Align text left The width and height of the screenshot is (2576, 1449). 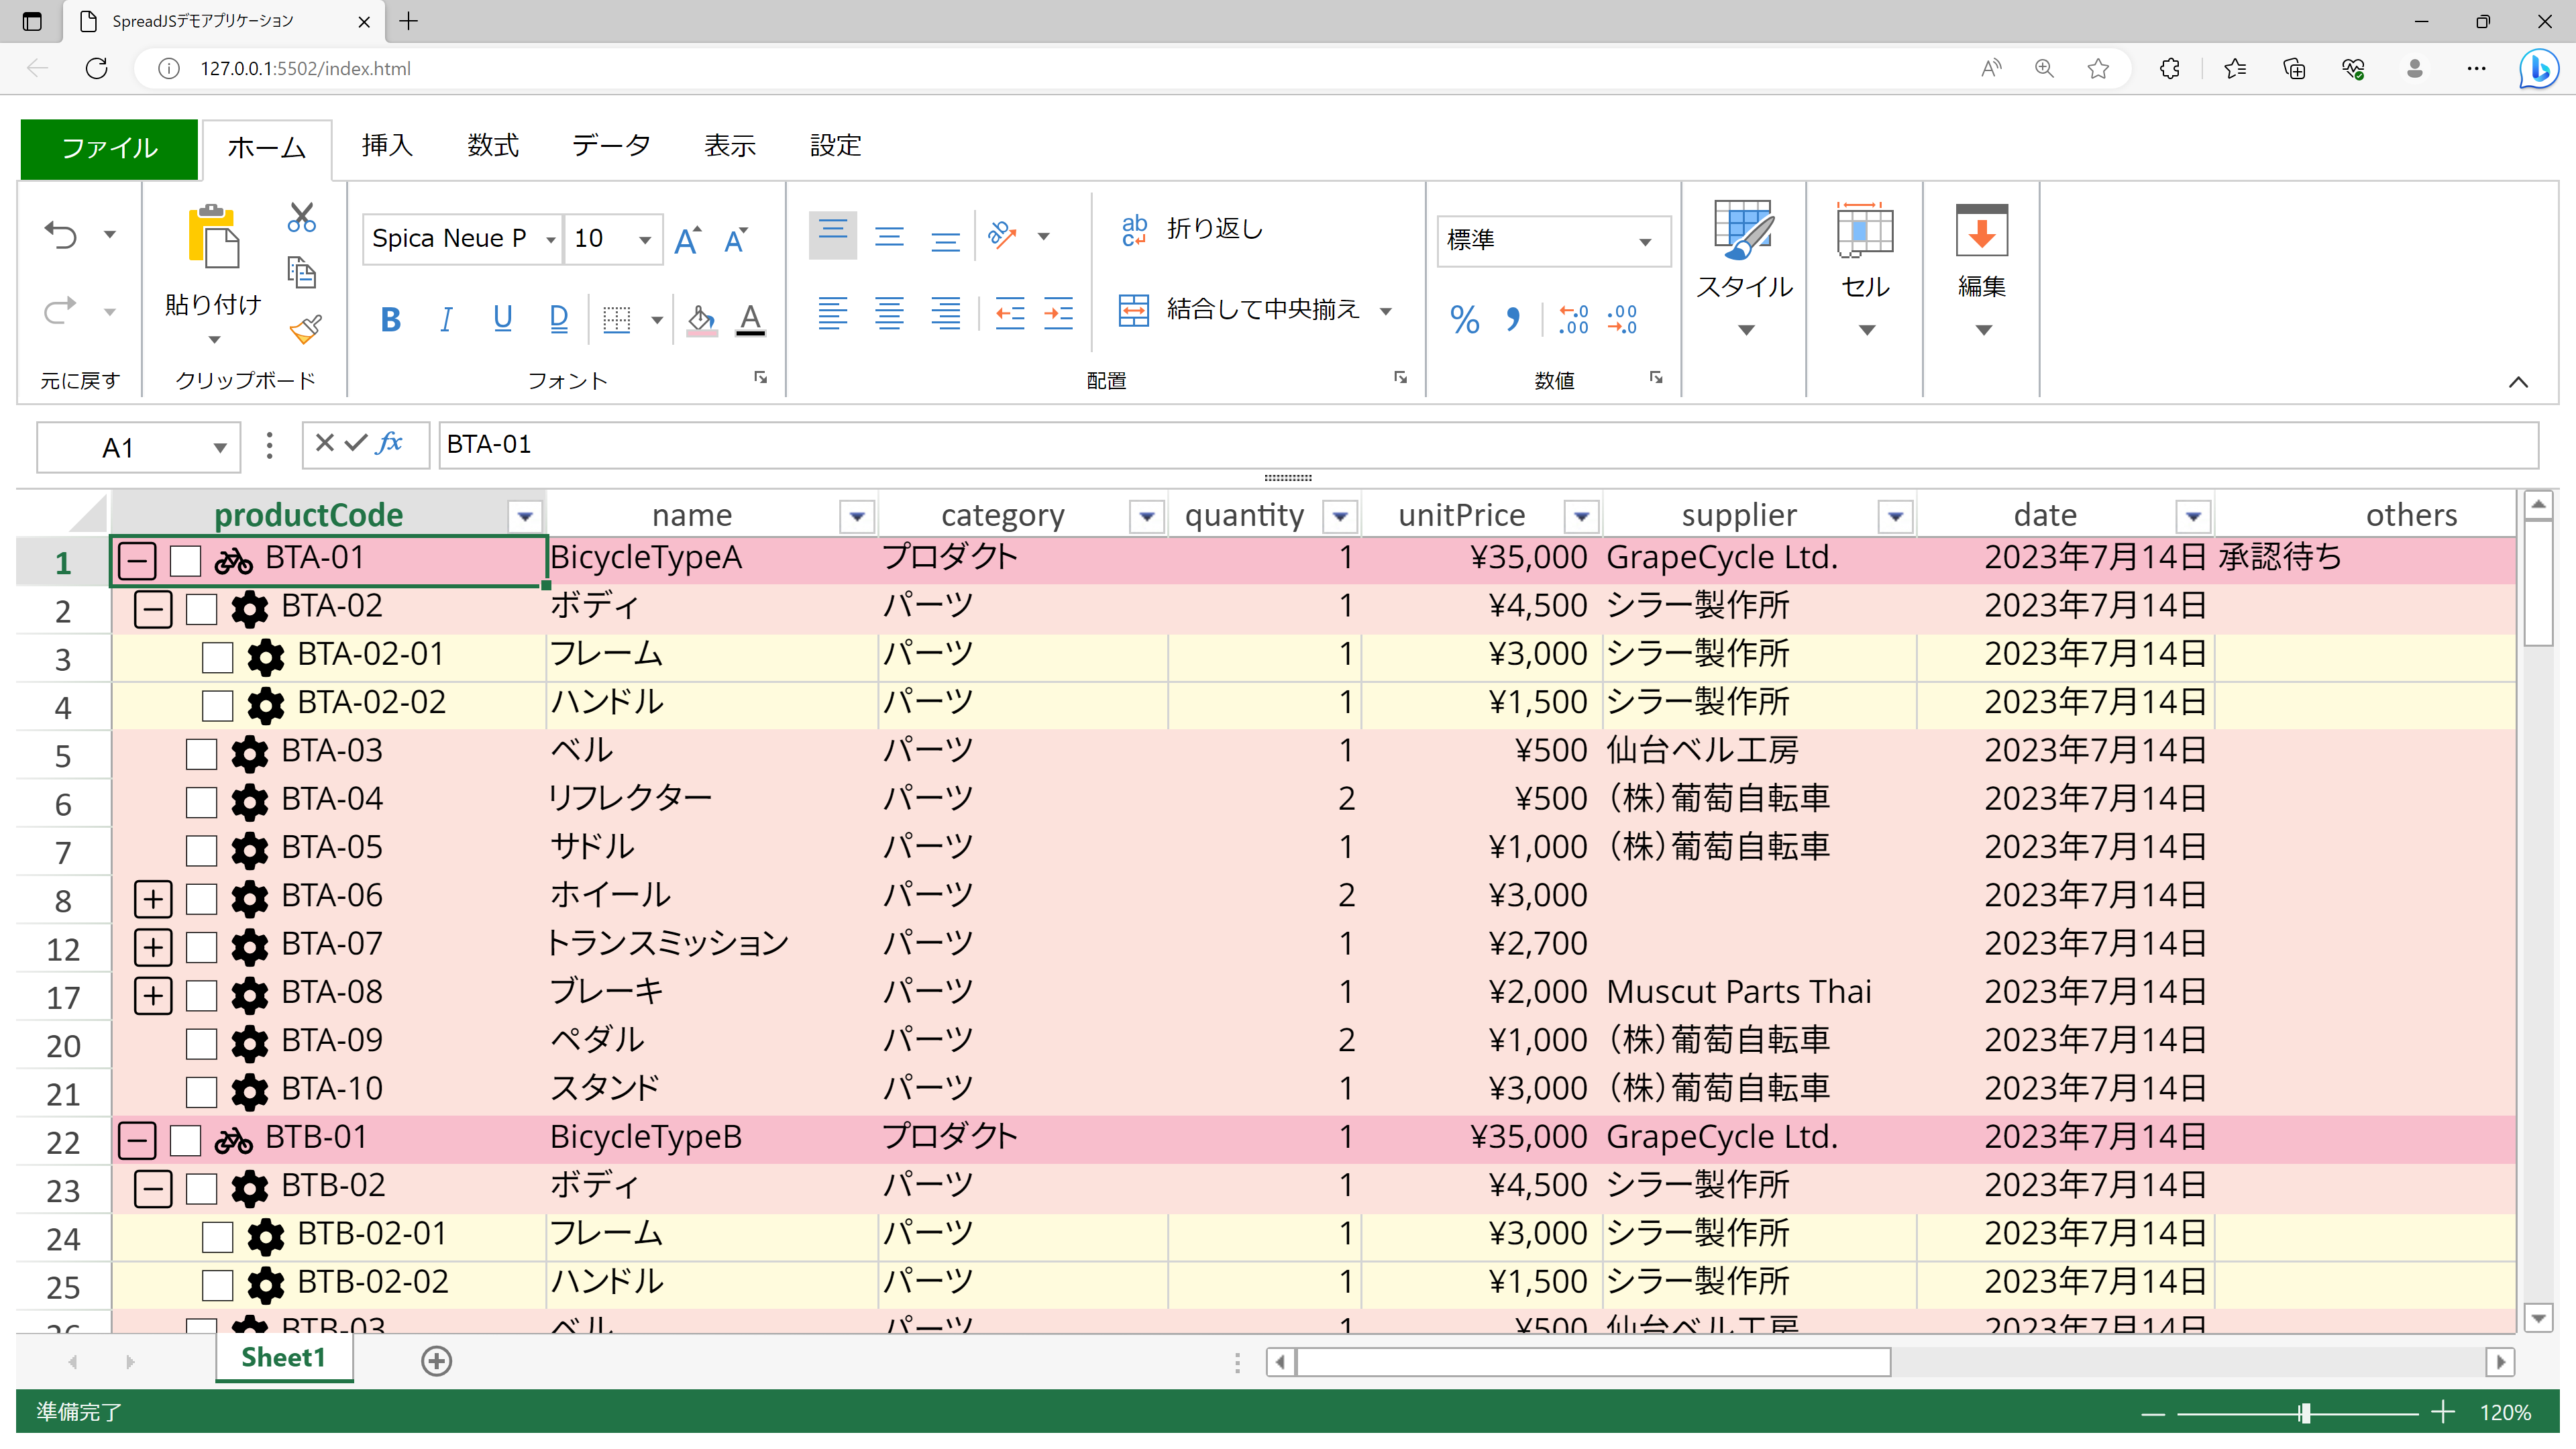832,313
